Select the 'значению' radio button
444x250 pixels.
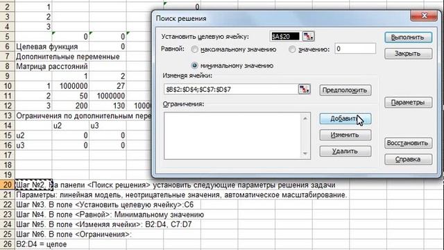(x=292, y=49)
